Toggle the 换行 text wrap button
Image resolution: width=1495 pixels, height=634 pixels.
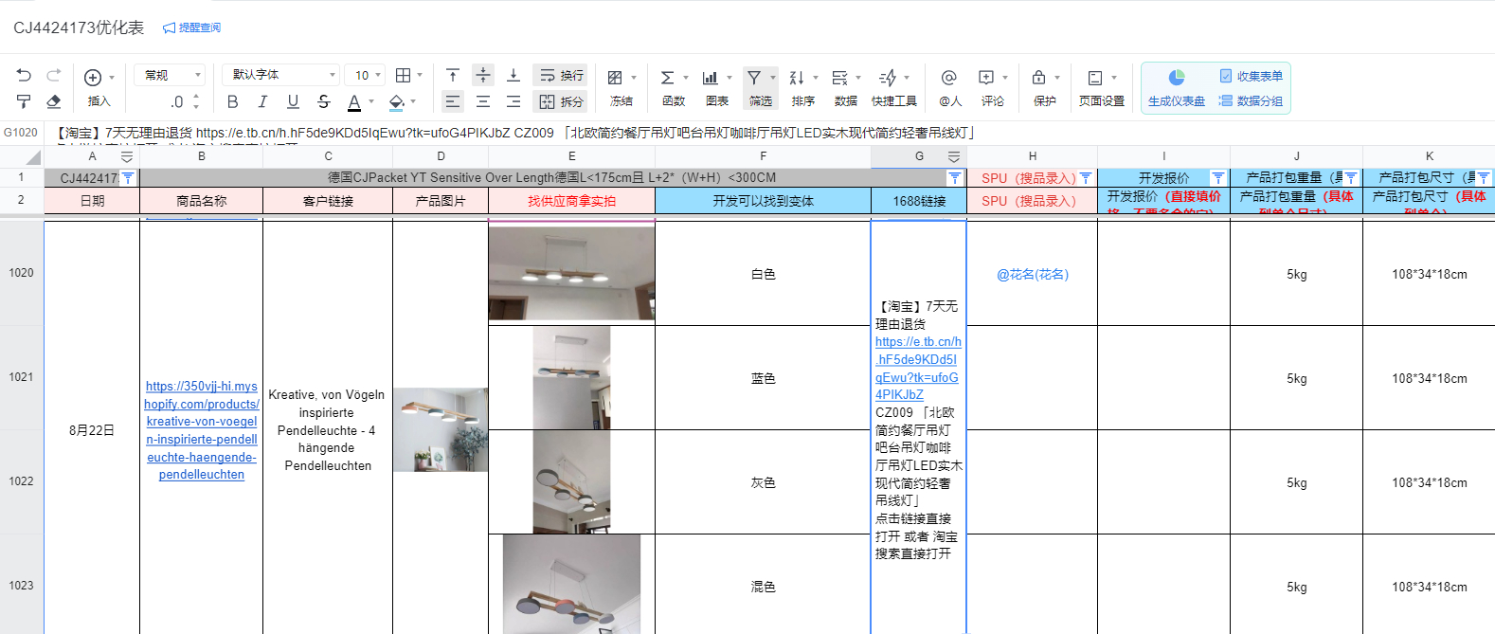pos(562,76)
